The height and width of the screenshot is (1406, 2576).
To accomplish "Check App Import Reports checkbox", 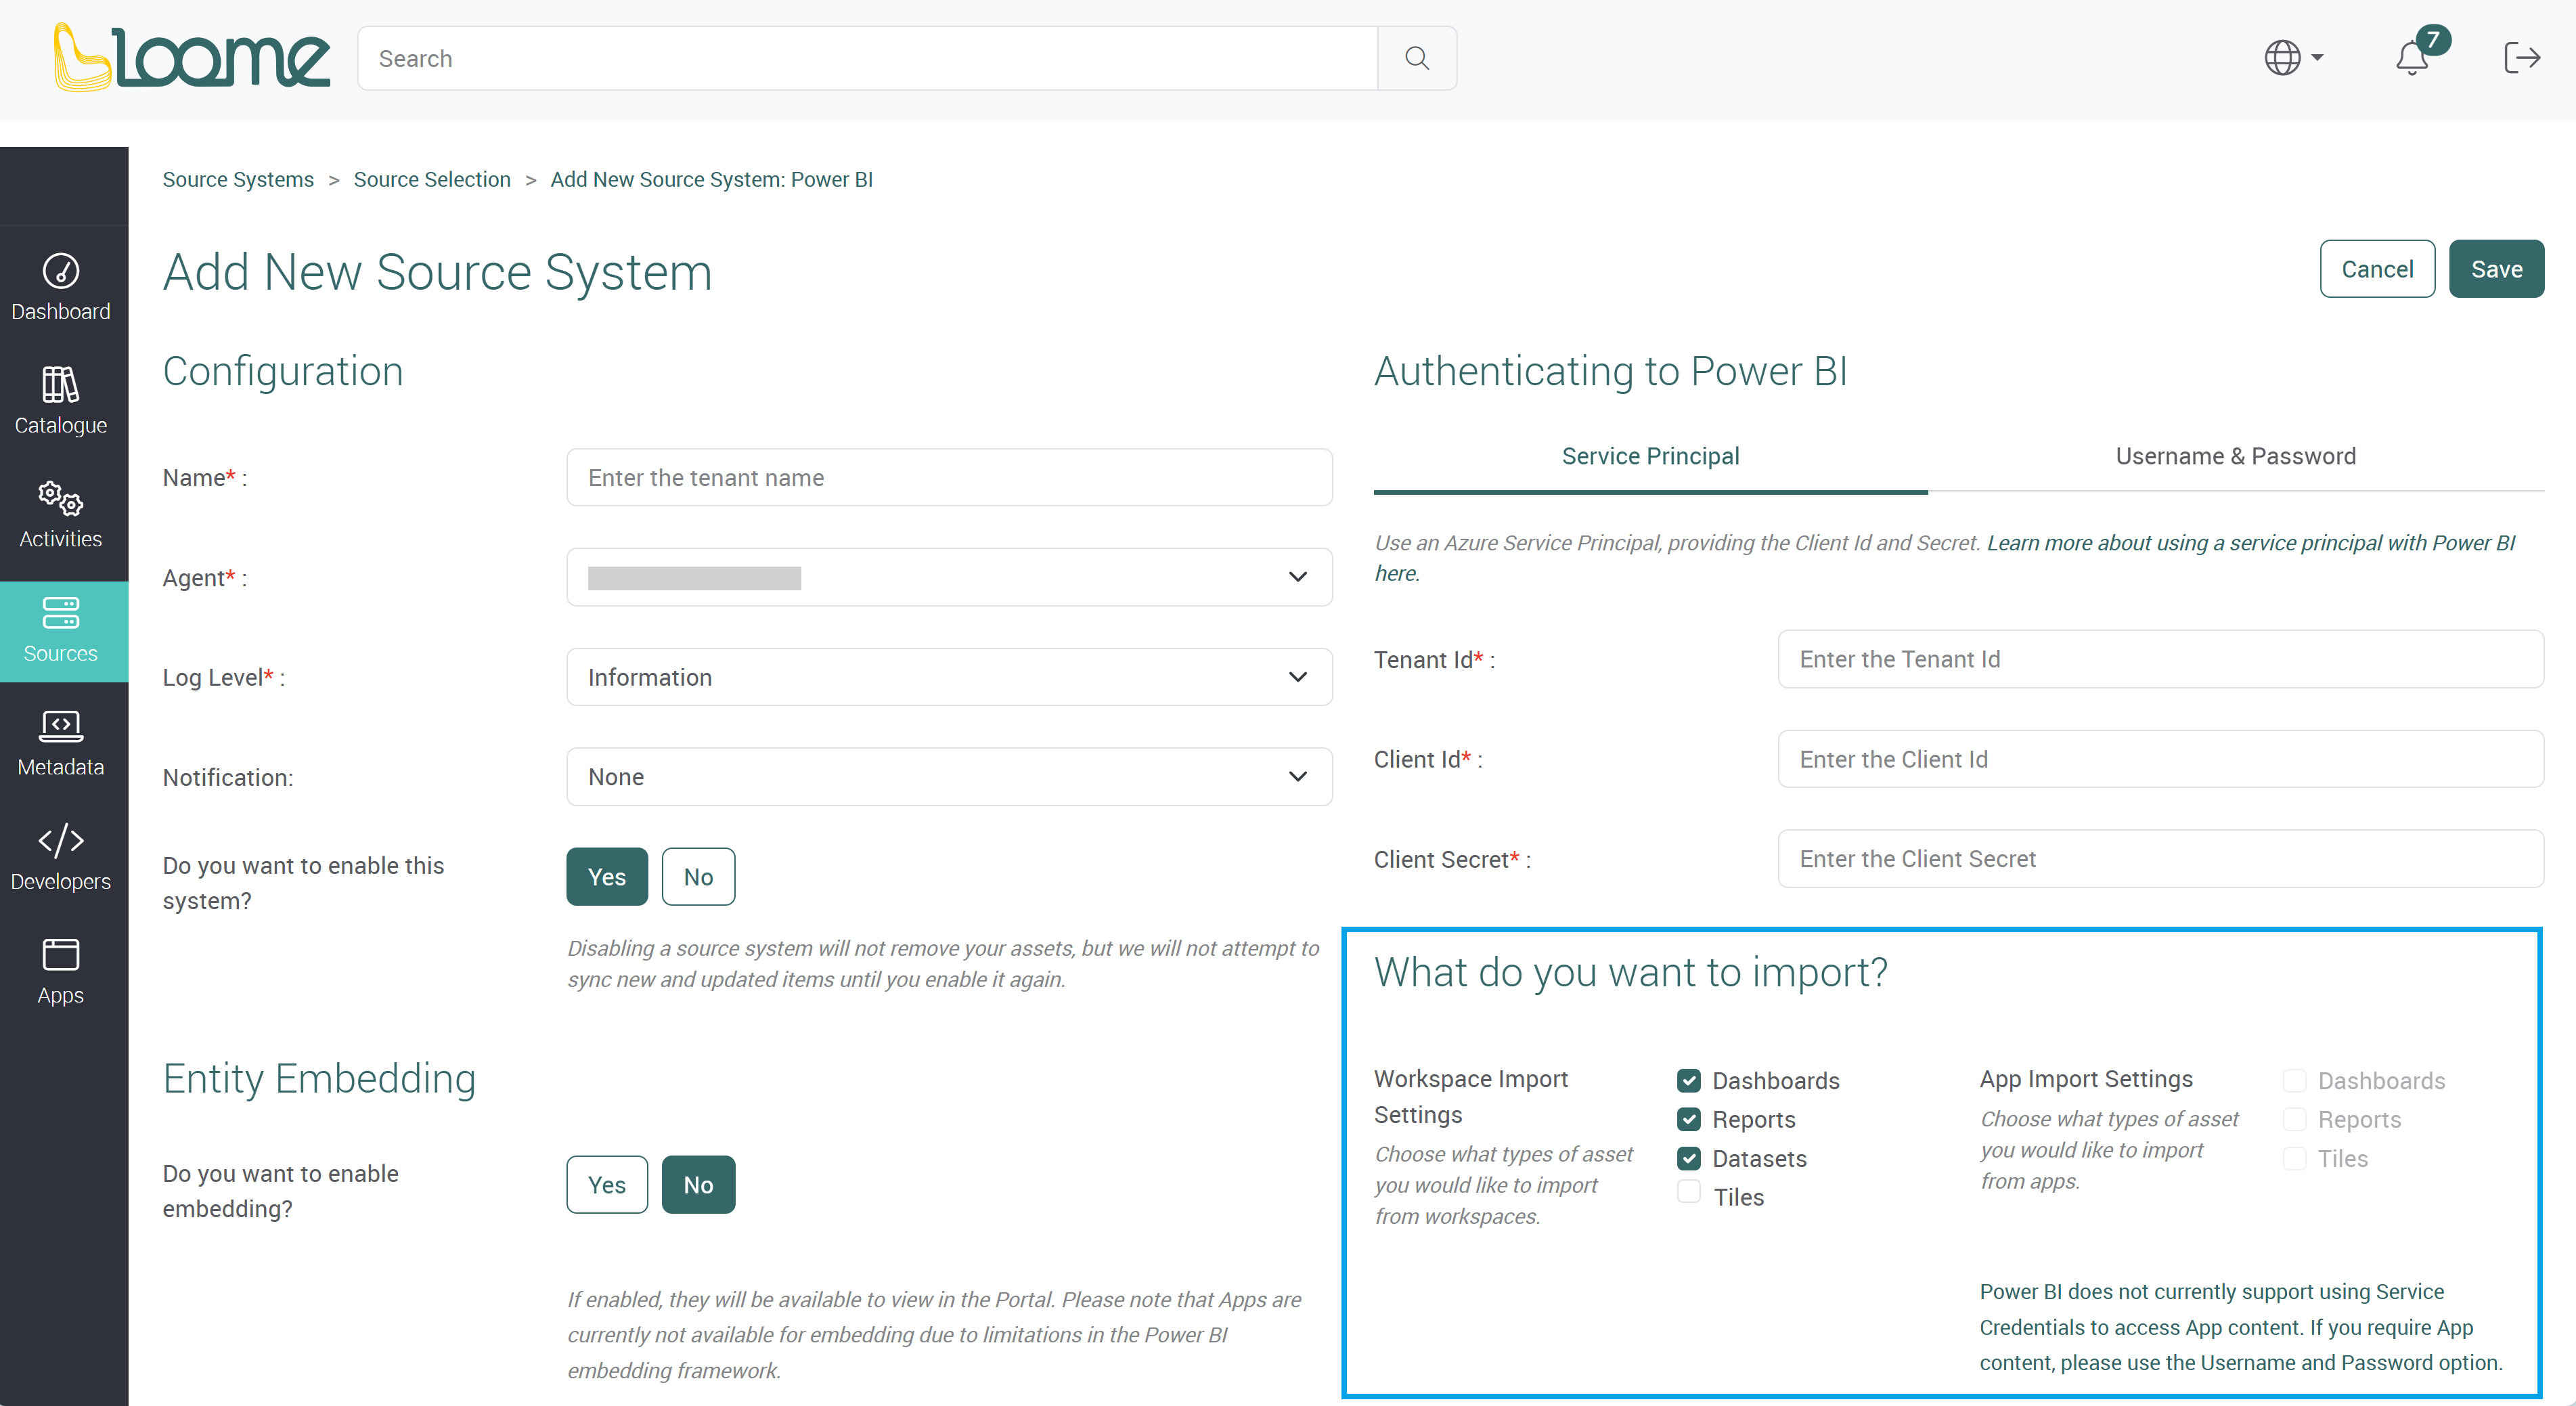I will pyautogui.click(x=2294, y=1119).
